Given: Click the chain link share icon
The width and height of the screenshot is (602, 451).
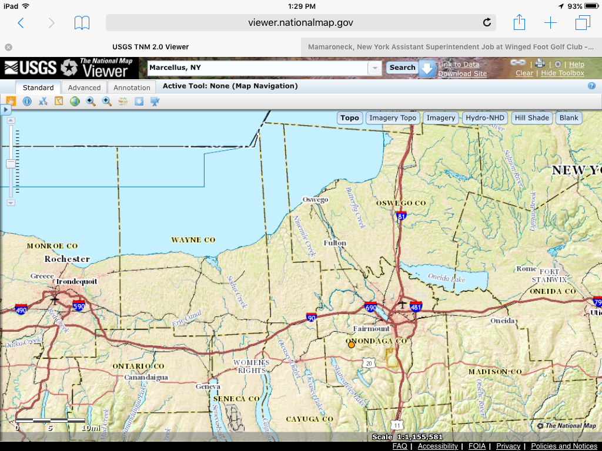Looking at the screenshot, I should (517, 63).
